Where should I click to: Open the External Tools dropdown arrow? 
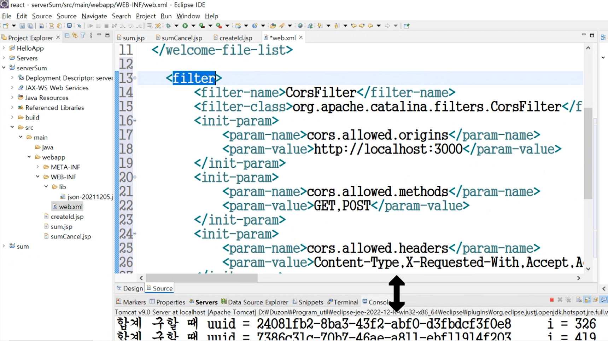[227, 26]
